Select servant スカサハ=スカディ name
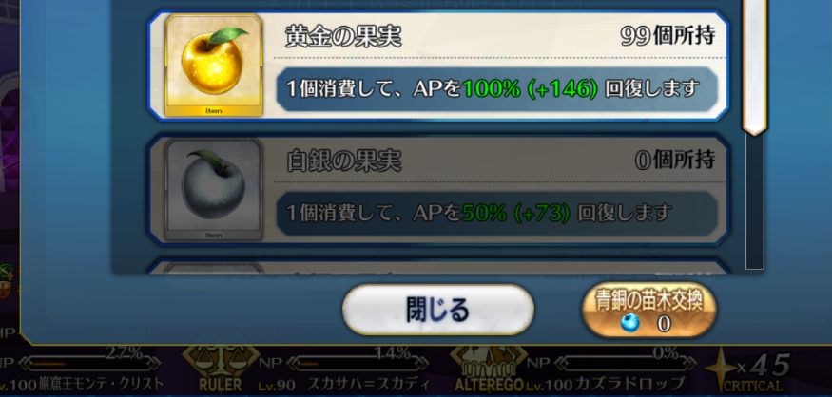The width and height of the screenshot is (832, 397). (x=360, y=384)
